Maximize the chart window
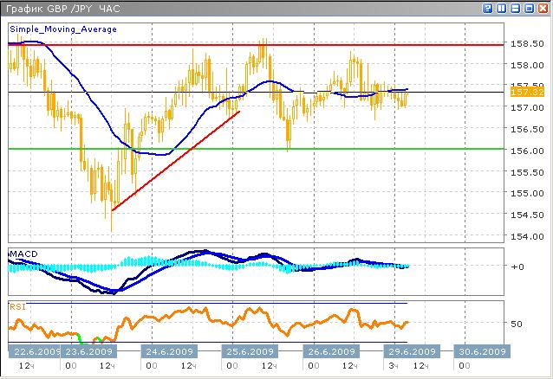This screenshot has height=379, width=553. [x=530, y=8]
